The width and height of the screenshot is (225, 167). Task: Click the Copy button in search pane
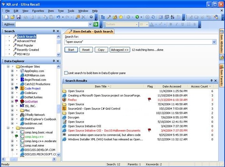101,50
